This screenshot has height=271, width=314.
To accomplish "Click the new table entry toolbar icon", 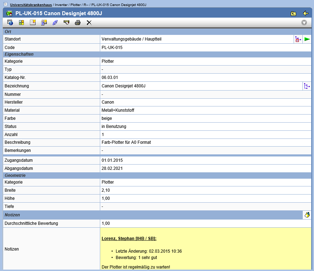I will click(33, 23).
